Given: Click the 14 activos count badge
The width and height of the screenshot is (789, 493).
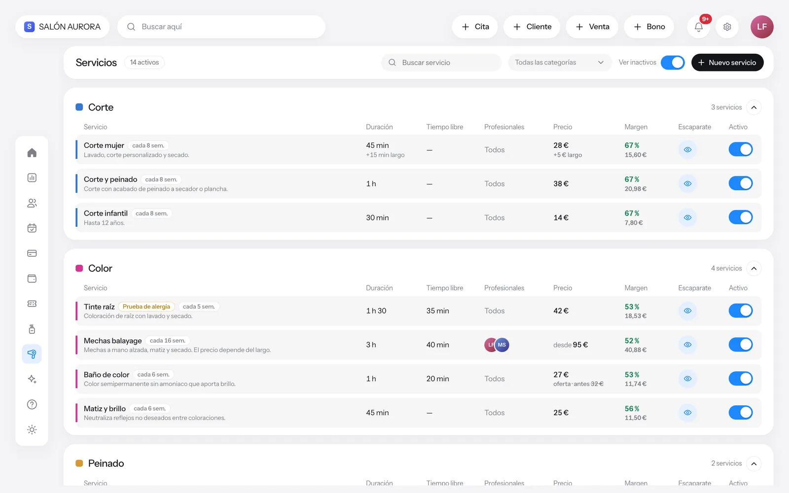Looking at the screenshot, I should point(144,63).
